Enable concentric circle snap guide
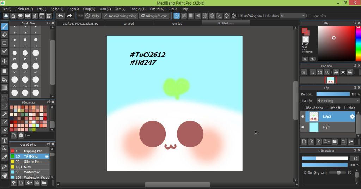 (x=212, y=16)
